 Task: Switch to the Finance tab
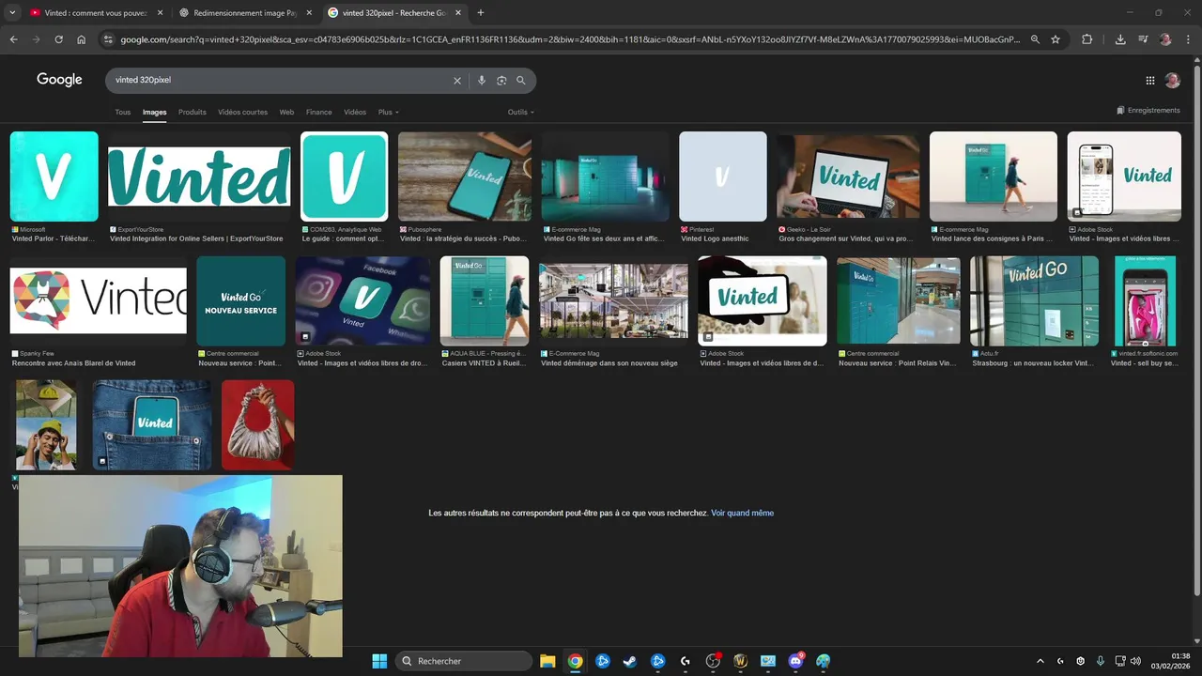coord(319,112)
